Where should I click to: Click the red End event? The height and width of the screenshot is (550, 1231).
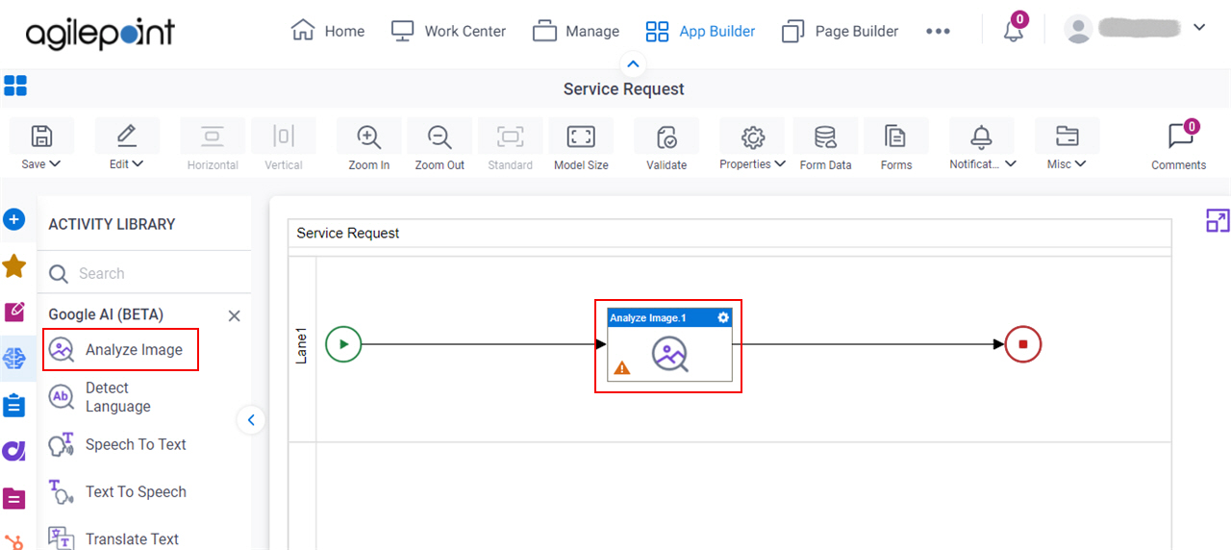[1023, 344]
